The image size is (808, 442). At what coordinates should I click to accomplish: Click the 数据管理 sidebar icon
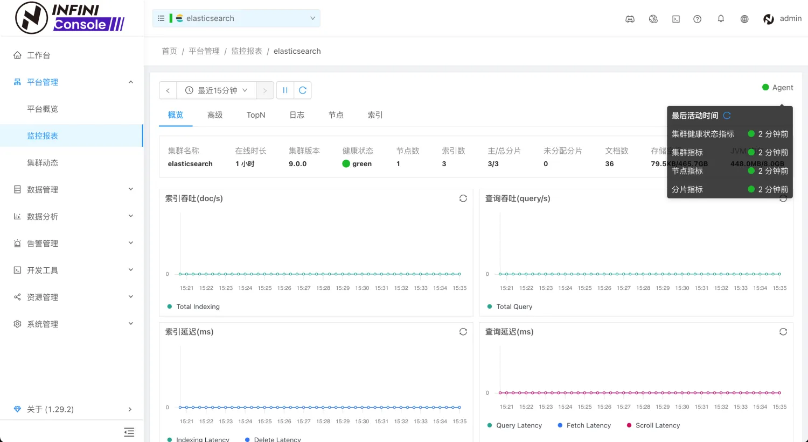tap(17, 189)
